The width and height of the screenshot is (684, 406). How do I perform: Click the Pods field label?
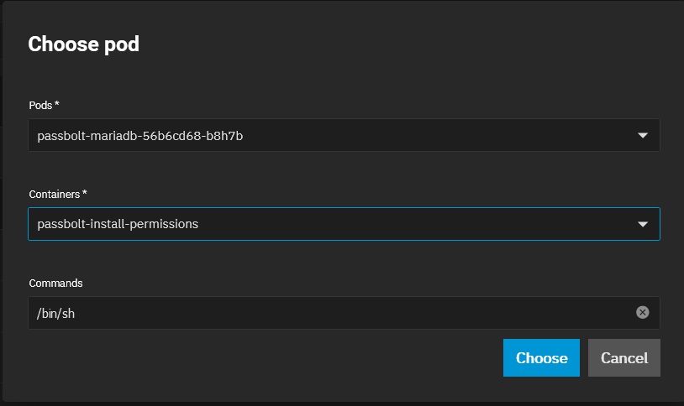click(x=40, y=106)
